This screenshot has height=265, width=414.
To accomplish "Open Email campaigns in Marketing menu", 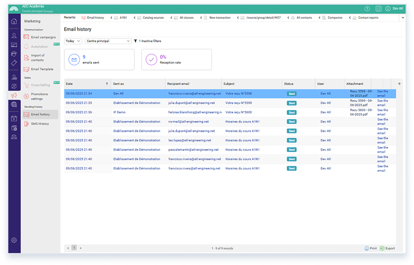I will tap(43, 37).
